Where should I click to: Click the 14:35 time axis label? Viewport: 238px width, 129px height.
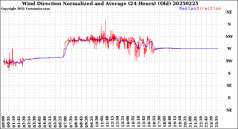click(x=133, y=122)
